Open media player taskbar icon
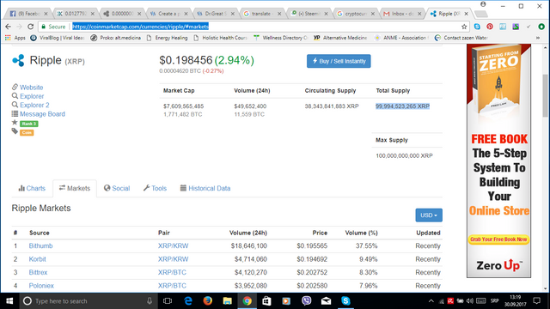Screen dimensions: 550x309 (x=286, y=301)
